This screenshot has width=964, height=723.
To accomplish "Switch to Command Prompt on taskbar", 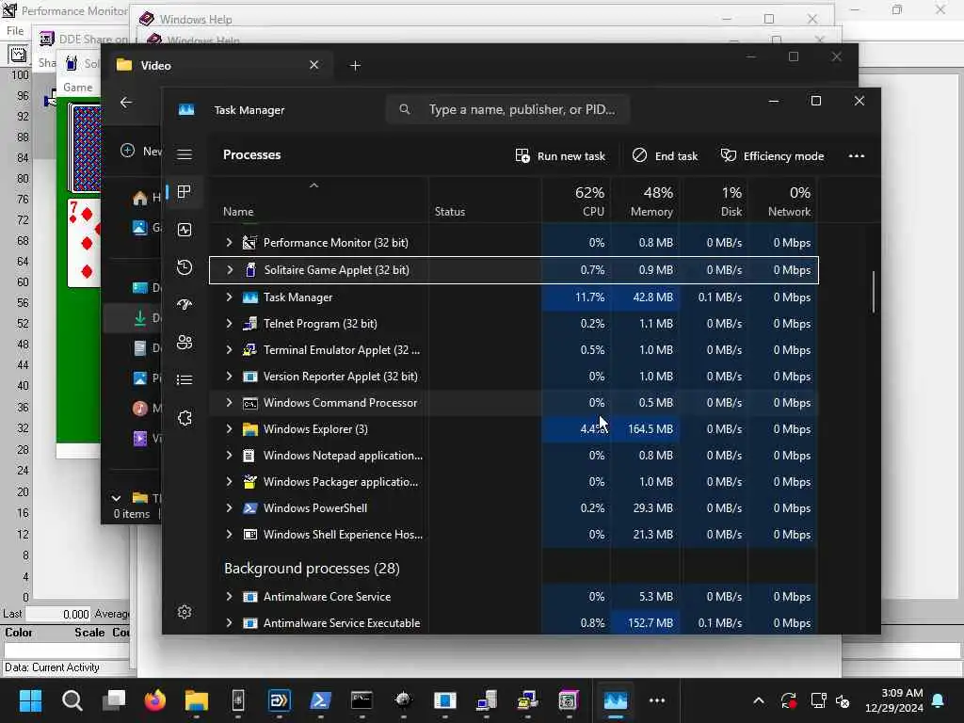I will pyautogui.click(x=361, y=700).
